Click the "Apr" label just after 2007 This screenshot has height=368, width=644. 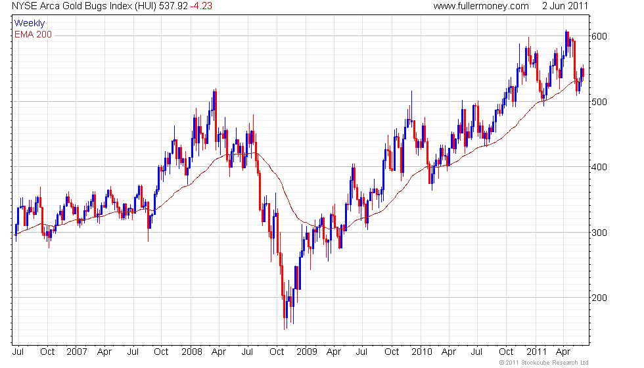coord(104,352)
